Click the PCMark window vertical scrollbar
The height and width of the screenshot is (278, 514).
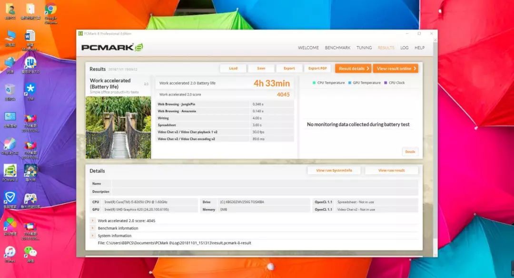(435, 147)
